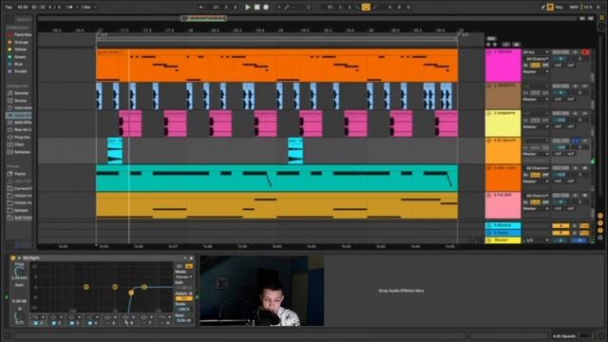This screenshot has width=608, height=342.
Task: Click the Search field in the browser
Action: pyautogui.click(x=23, y=19)
